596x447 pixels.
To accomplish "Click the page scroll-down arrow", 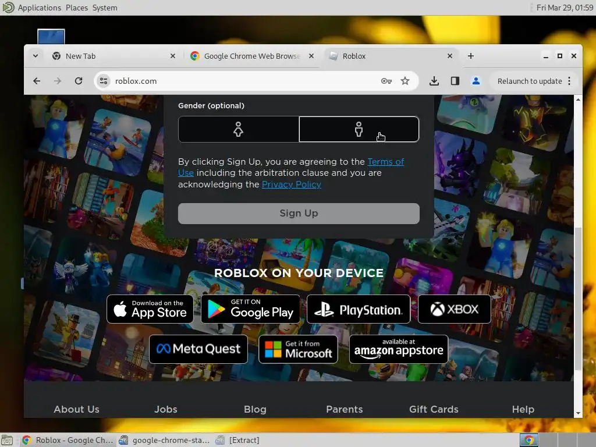I will coord(578,413).
